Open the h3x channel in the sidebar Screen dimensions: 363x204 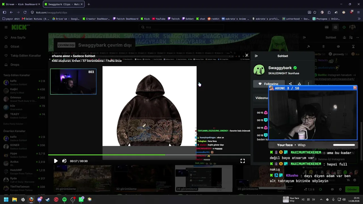point(24,107)
